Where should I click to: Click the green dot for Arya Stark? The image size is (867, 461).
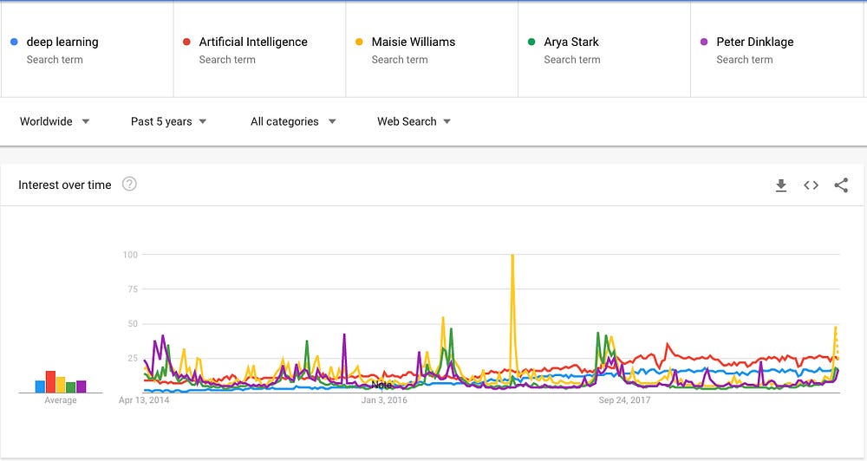(531, 42)
